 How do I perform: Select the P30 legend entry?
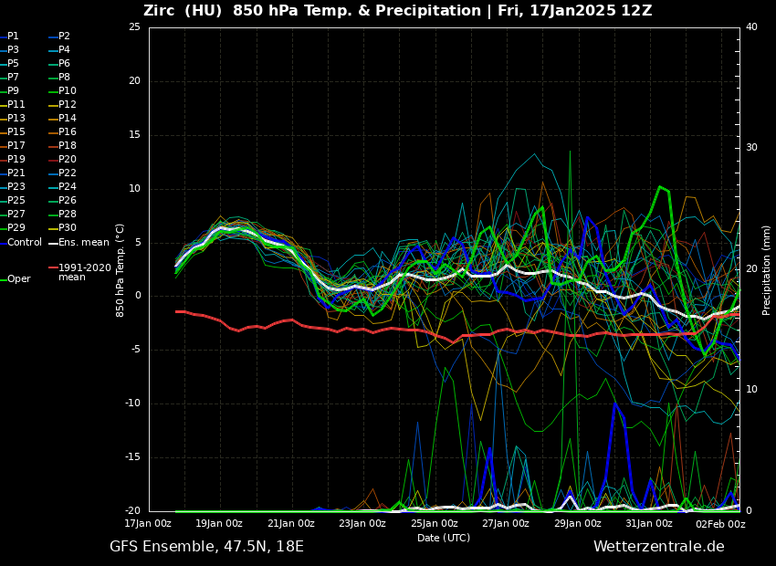68,228
